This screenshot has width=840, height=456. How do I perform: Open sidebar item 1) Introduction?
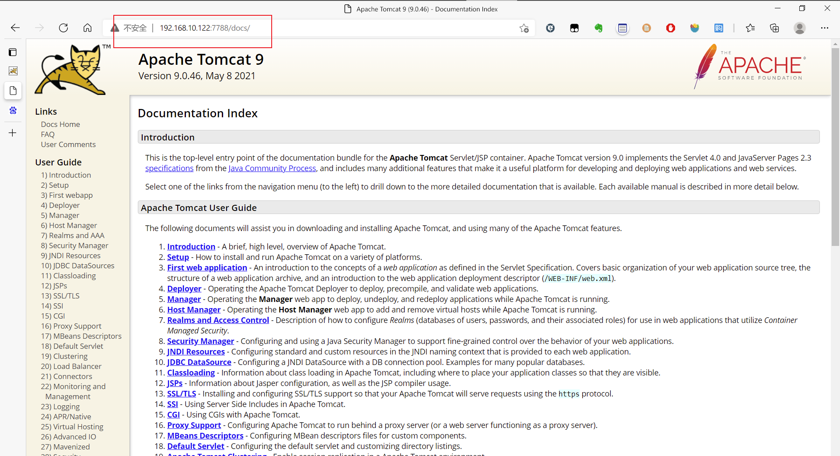click(x=66, y=175)
